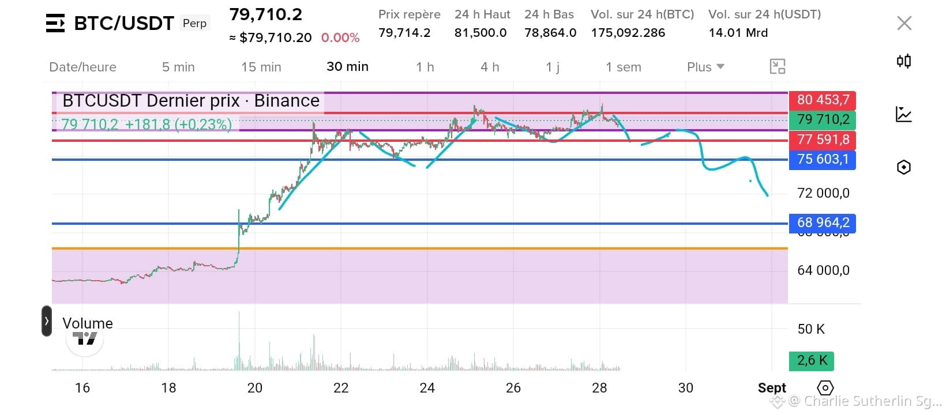The height and width of the screenshot is (415, 946).
Task: Select the 30 min timeframe
Action: pyautogui.click(x=347, y=66)
